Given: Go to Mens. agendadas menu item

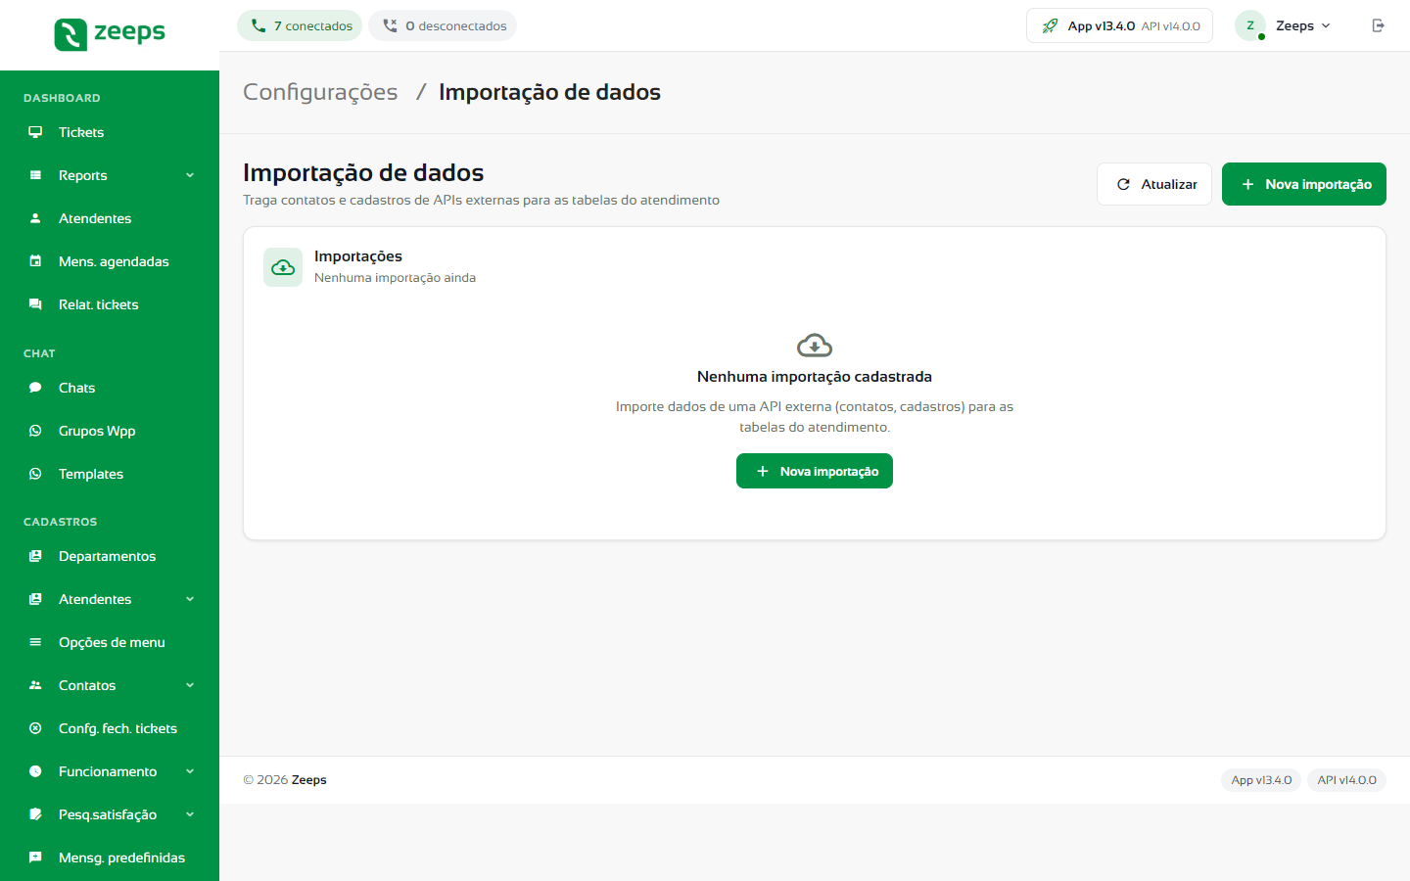Looking at the screenshot, I should pos(110,261).
